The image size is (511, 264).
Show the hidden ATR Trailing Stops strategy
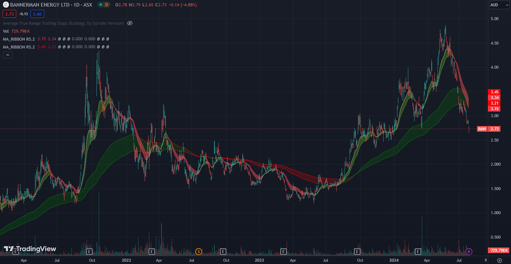[x=130, y=23]
